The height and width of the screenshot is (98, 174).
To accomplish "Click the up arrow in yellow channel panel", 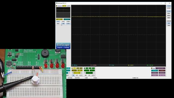I will [82, 73].
